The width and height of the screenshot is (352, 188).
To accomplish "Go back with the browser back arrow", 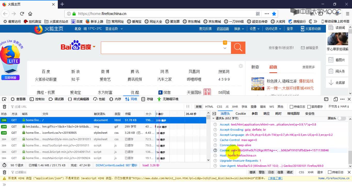I will tap(5, 14).
